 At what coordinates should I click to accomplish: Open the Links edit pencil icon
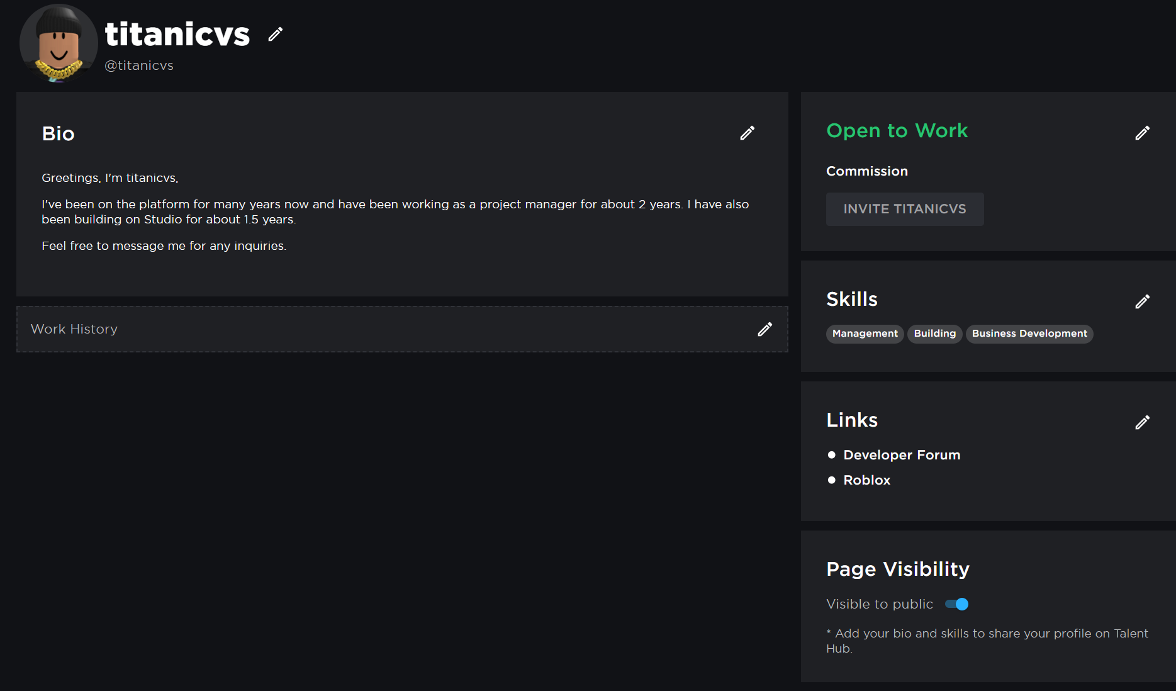click(x=1143, y=422)
